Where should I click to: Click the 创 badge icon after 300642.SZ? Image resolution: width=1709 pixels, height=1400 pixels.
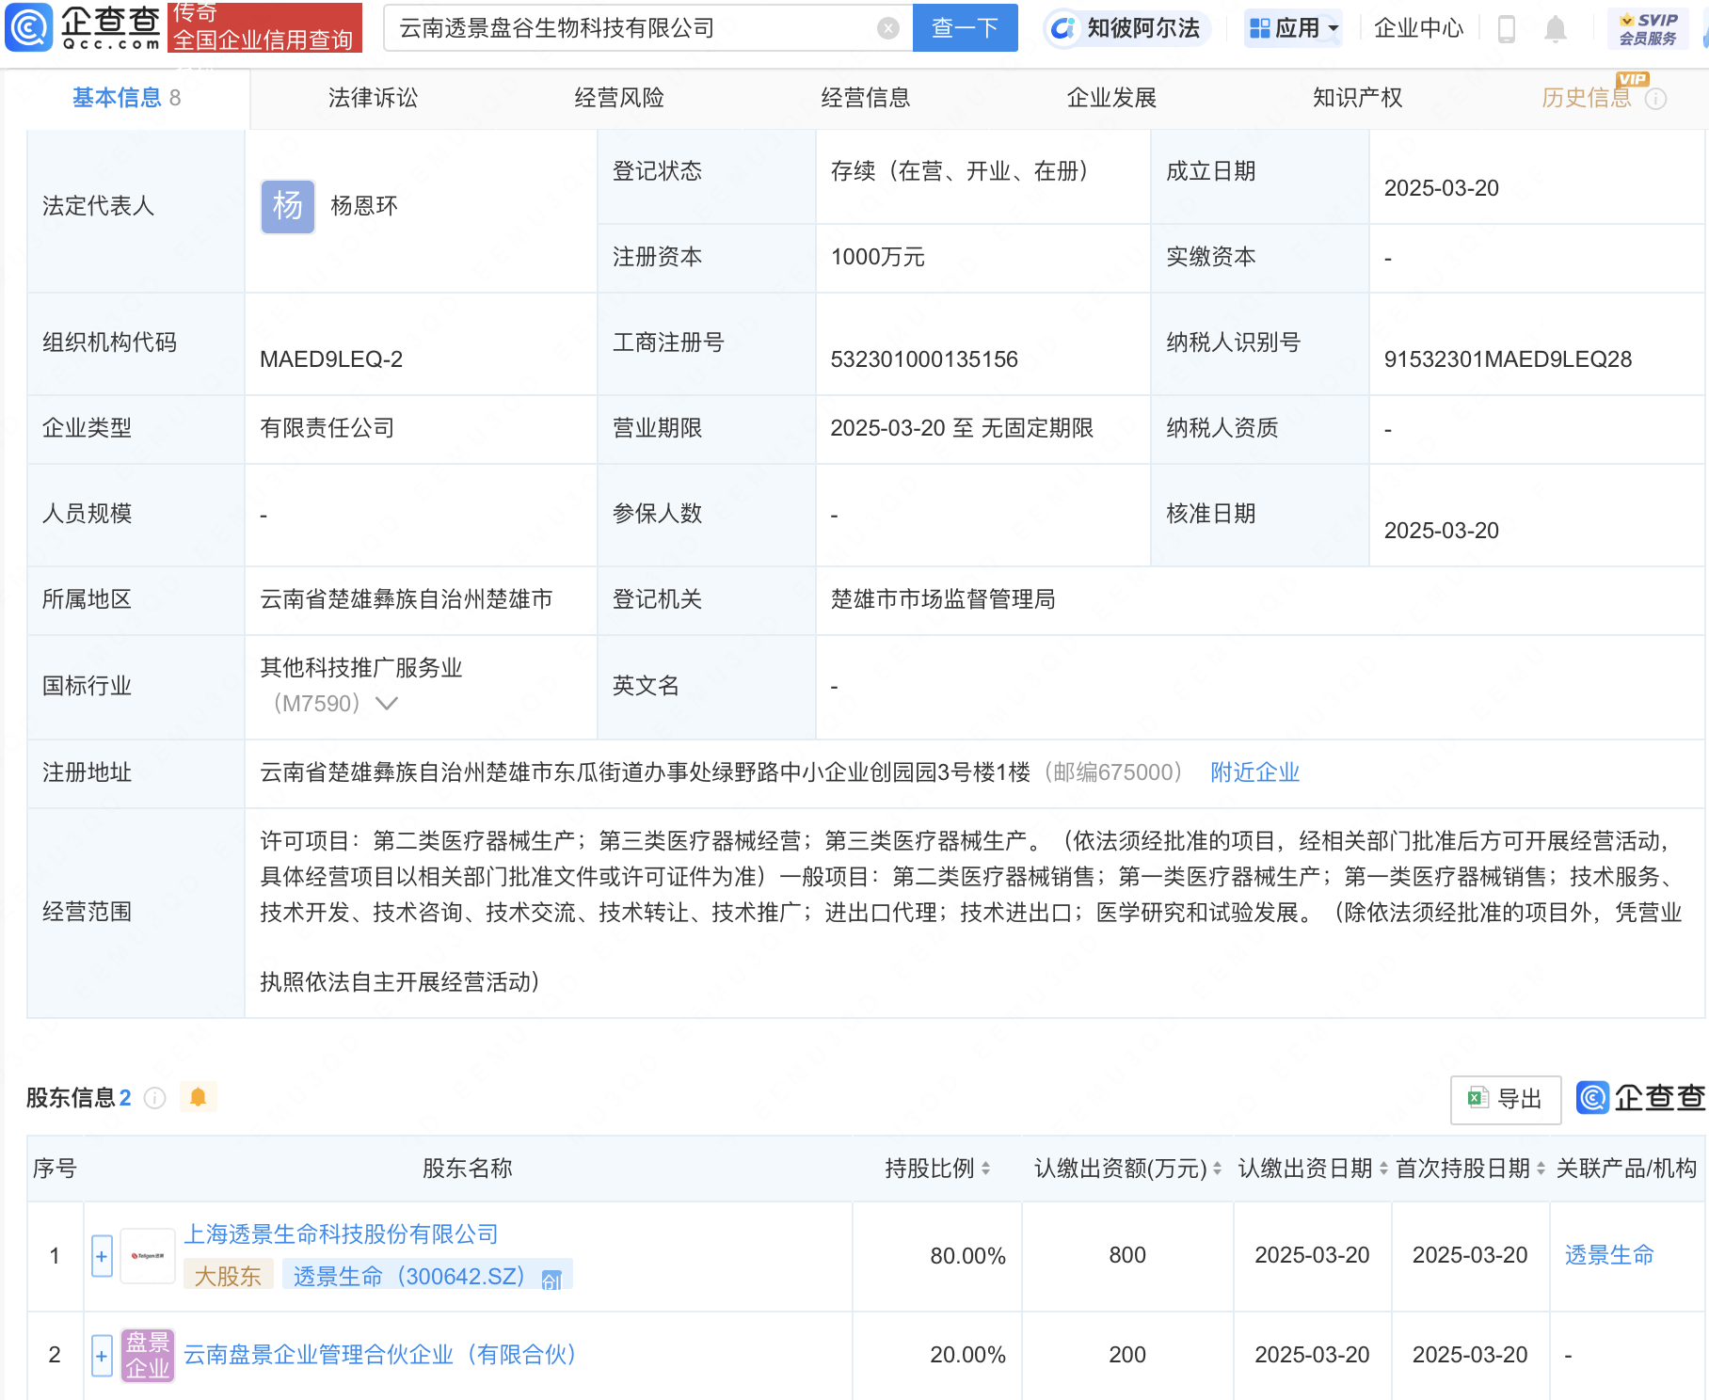[551, 1278]
